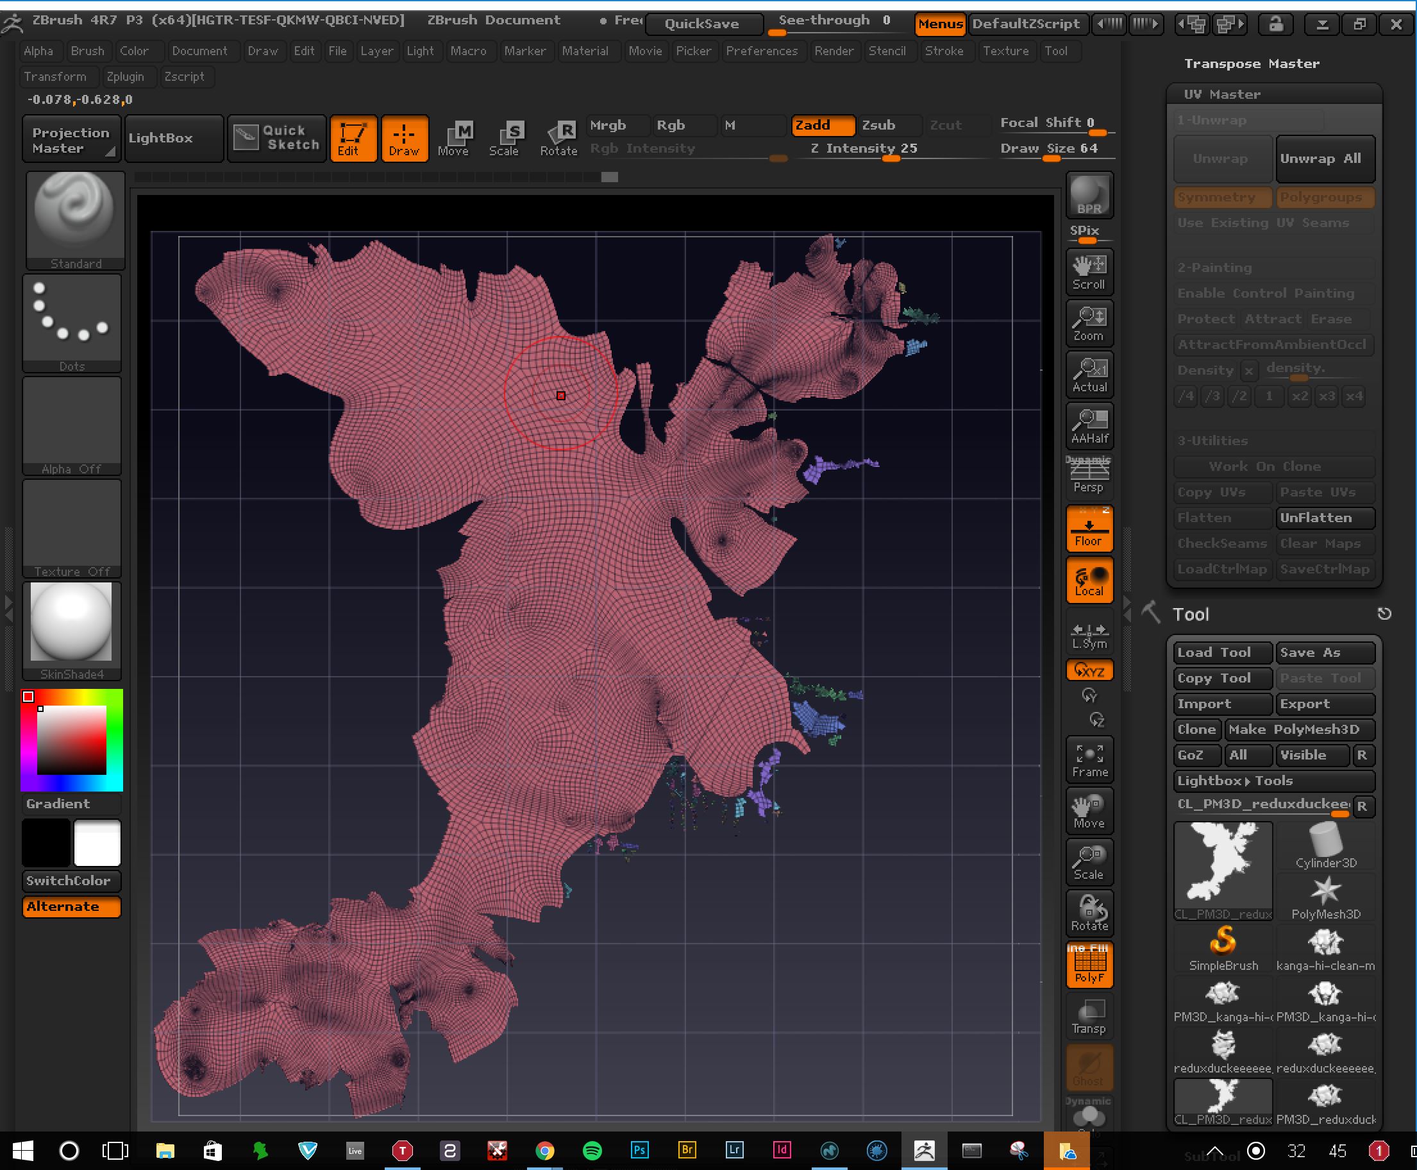Viewport: 1417px width, 1170px height.
Task: Open the Brush menu
Action: pos(88,51)
